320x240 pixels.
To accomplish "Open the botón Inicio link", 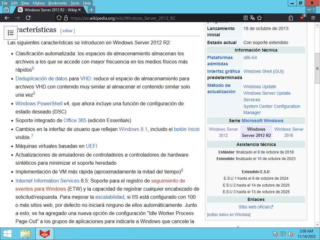I will pos(187,129).
